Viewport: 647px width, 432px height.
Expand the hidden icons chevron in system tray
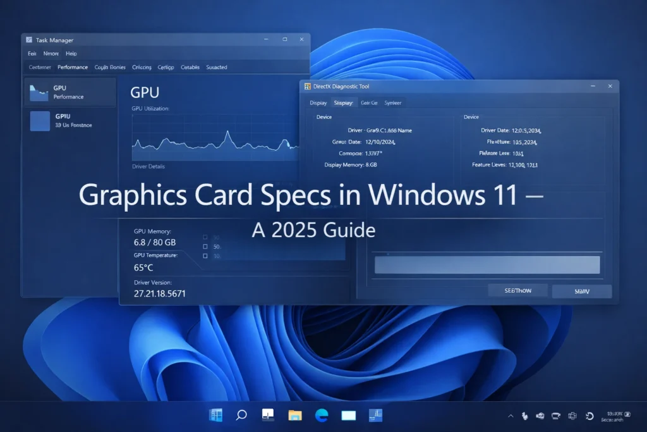(x=510, y=416)
